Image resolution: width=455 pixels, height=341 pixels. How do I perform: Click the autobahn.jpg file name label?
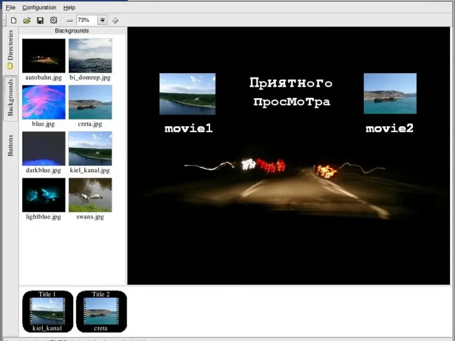pos(44,77)
